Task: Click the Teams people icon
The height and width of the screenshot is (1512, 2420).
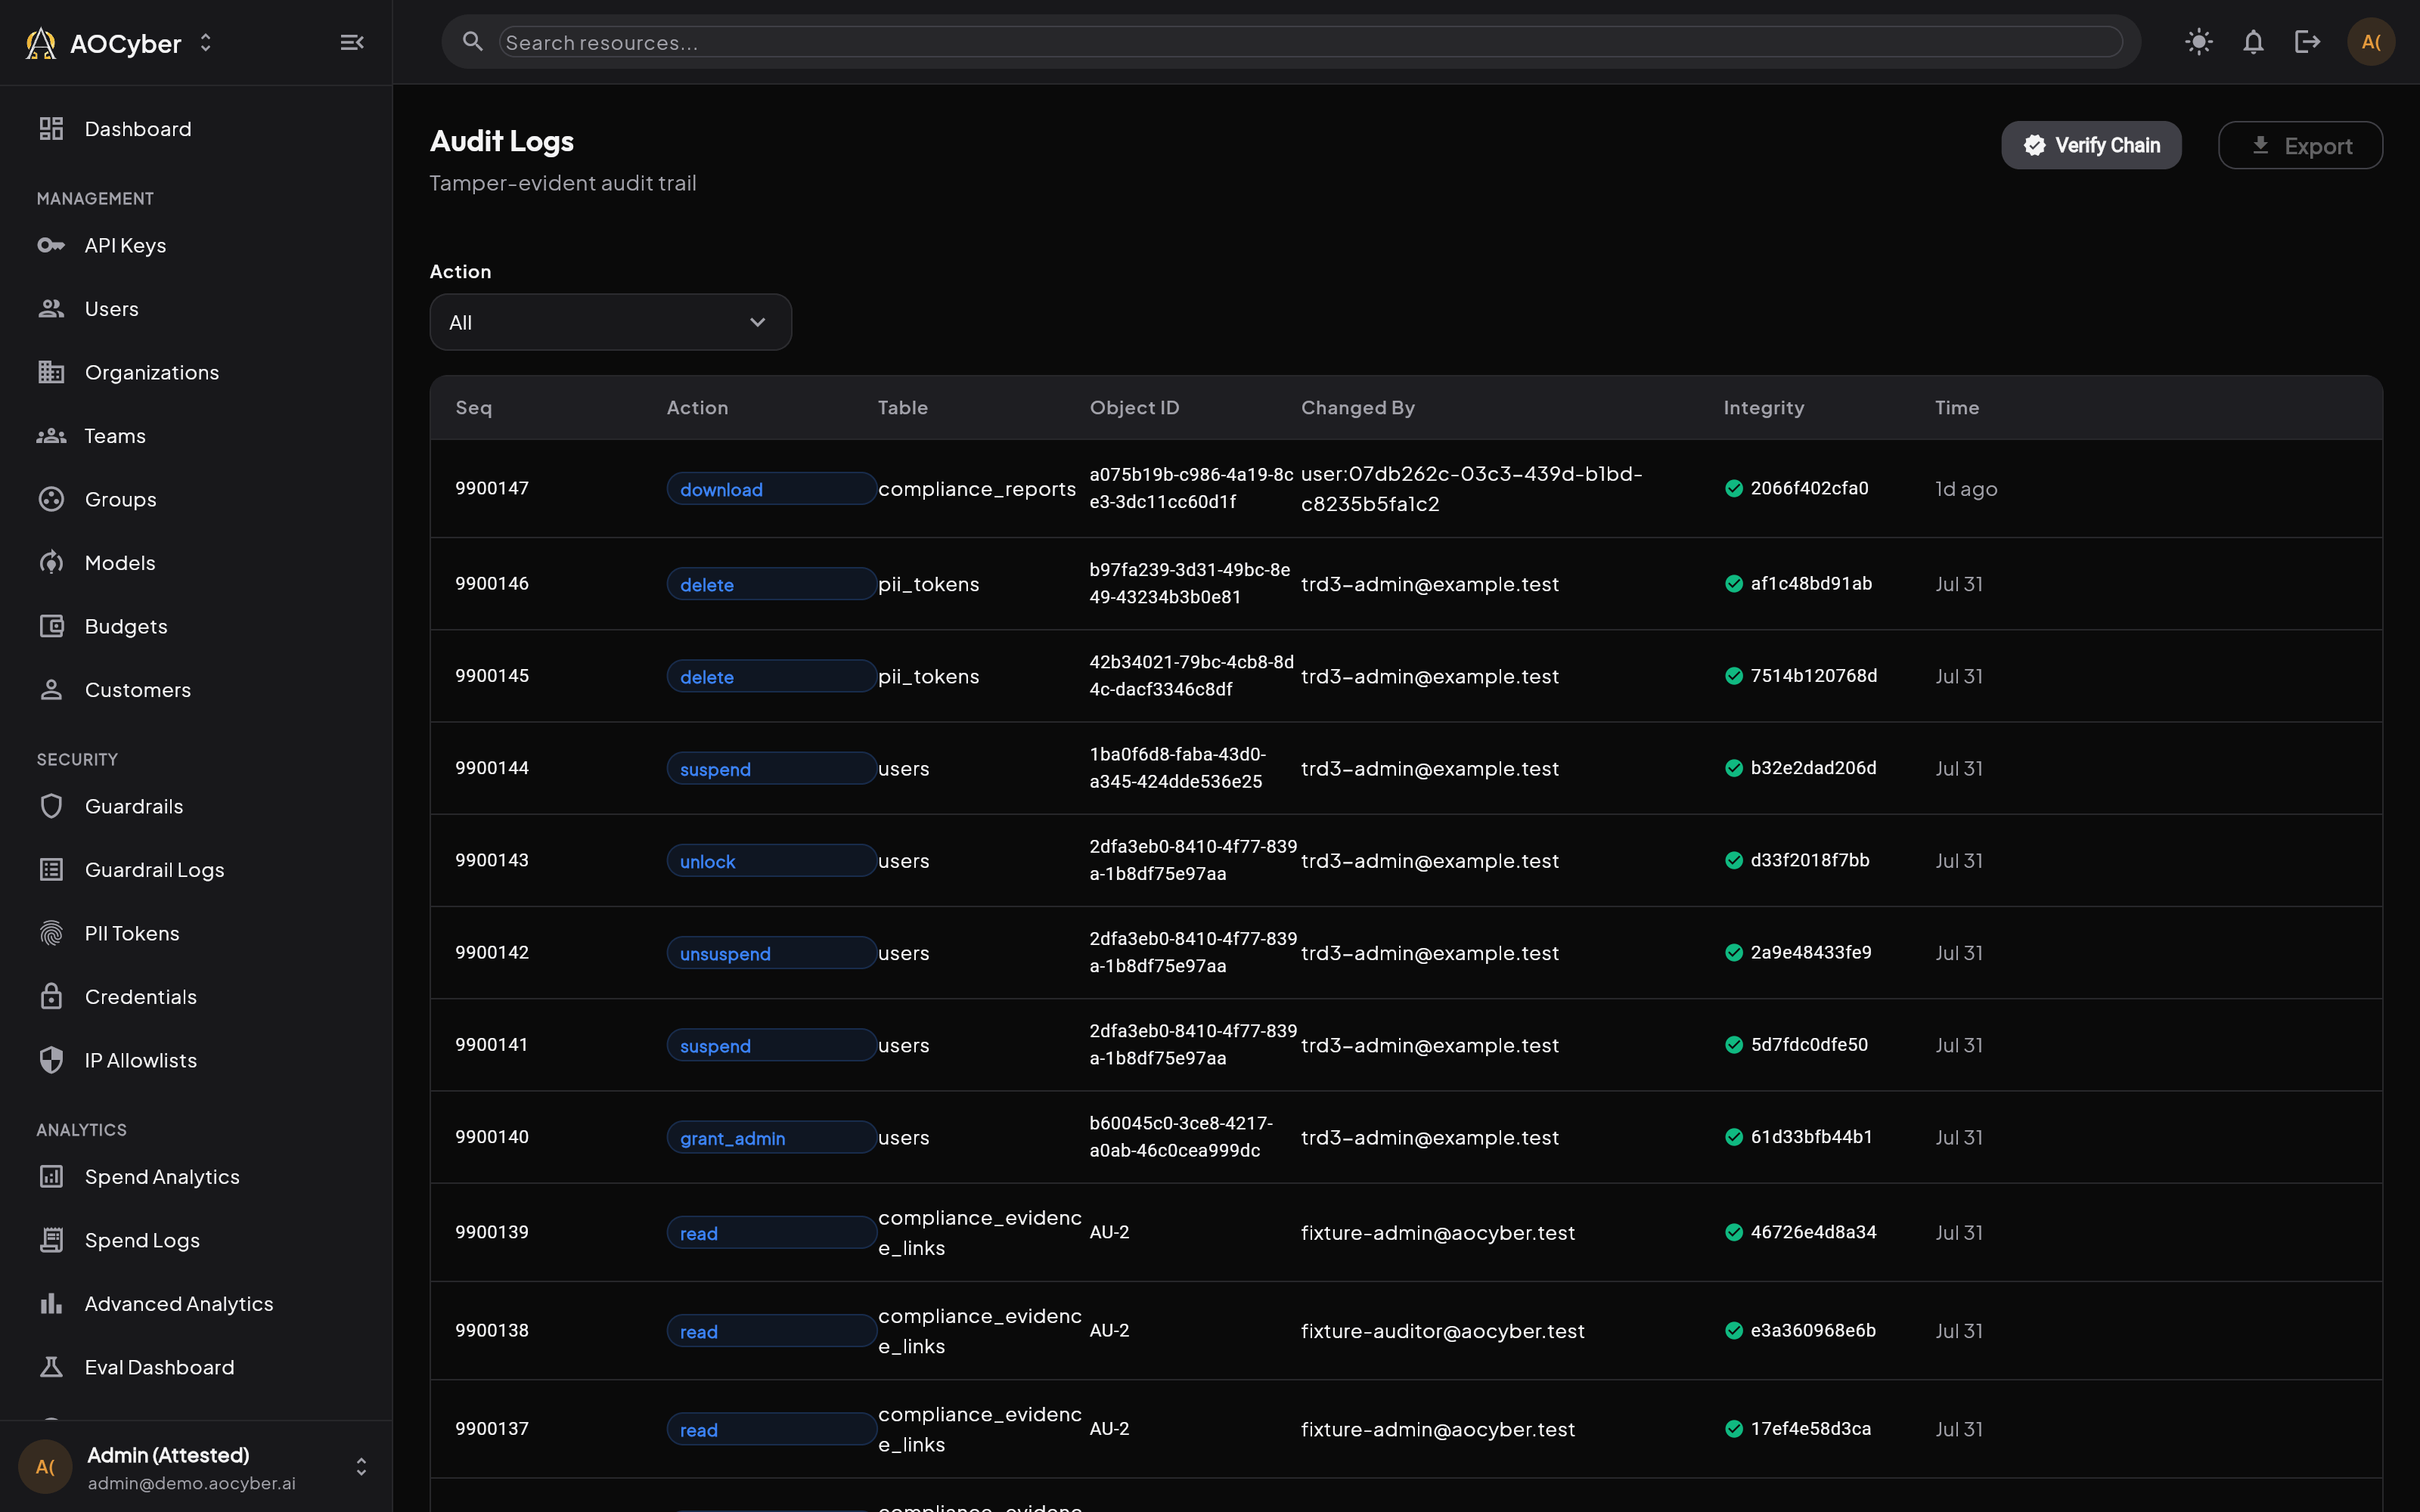Action: click(51, 436)
